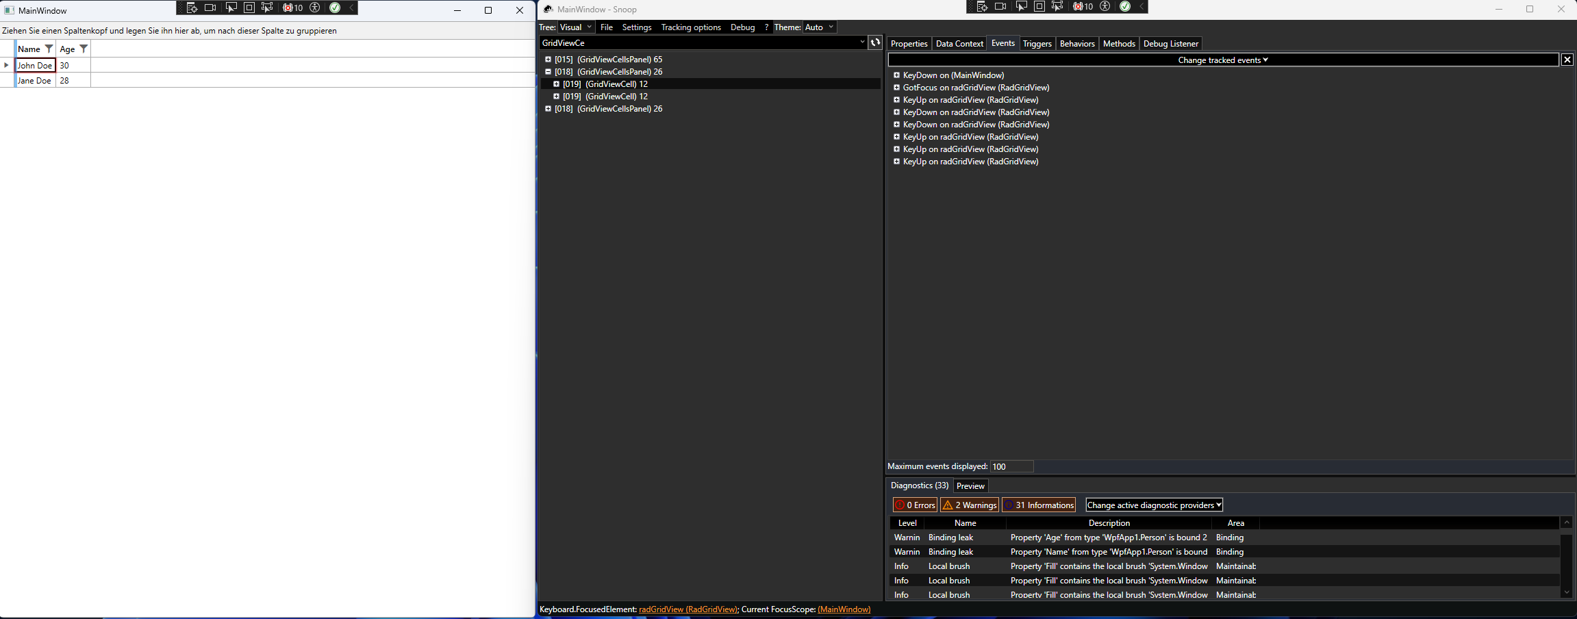
Task: Open Change active diagnostic providers dropdown
Action: (1155, 505)
